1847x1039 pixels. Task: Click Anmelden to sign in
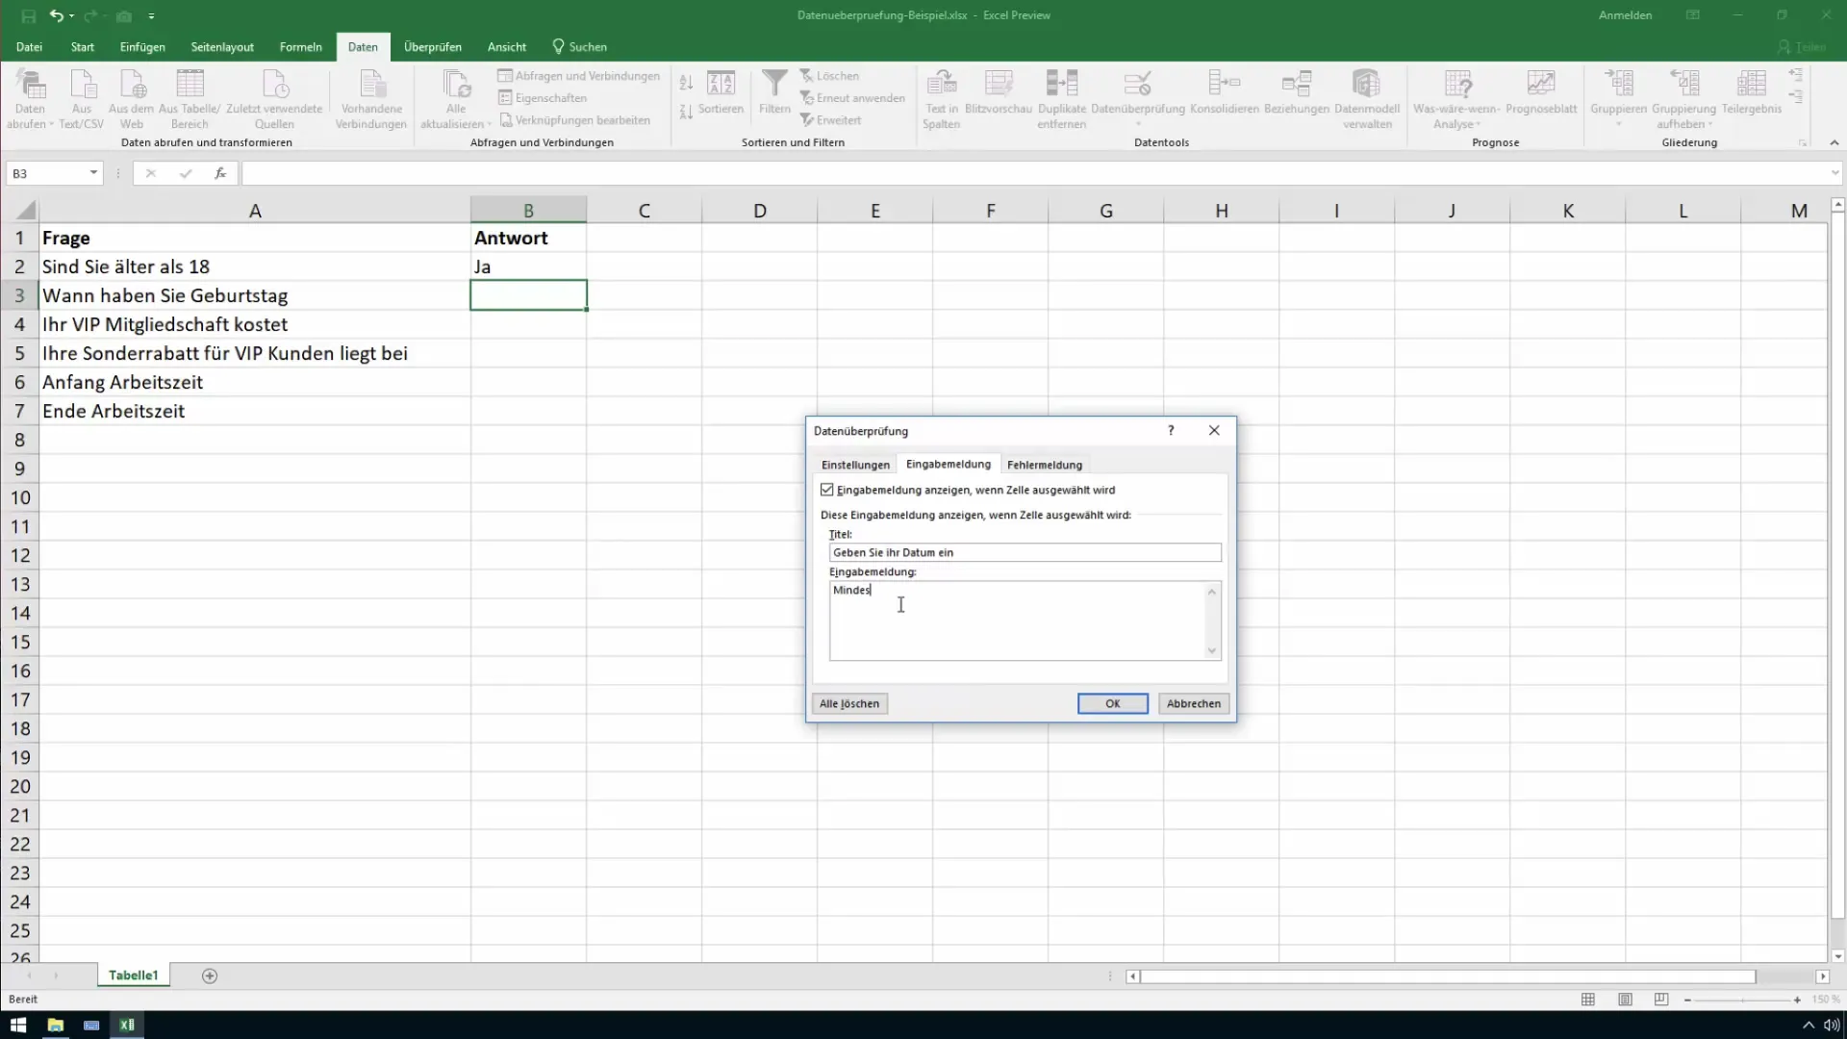1626,15
